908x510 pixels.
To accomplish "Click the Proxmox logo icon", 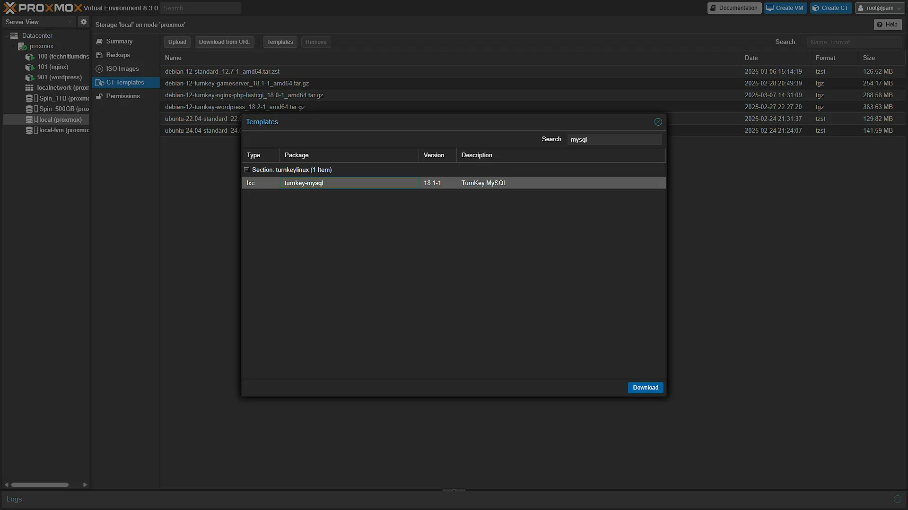I will (10, 8).
